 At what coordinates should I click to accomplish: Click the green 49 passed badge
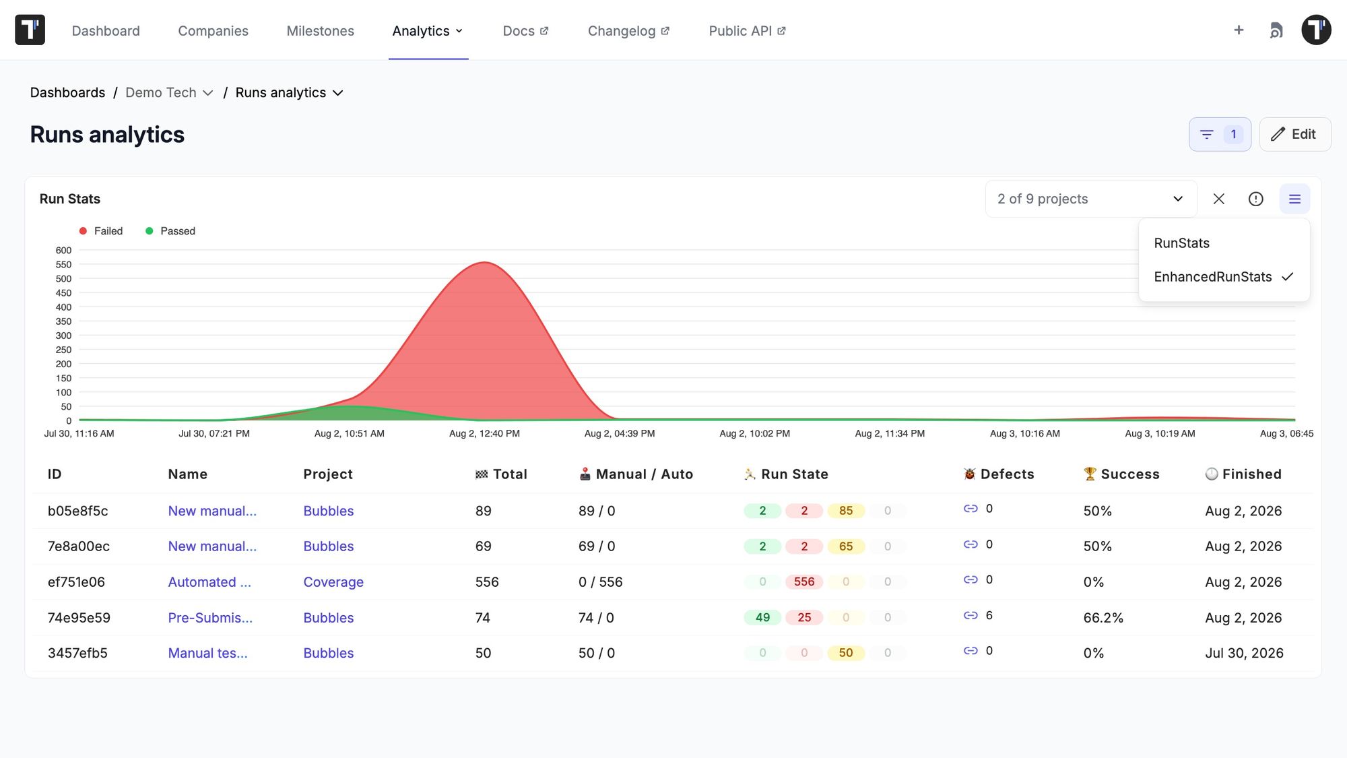(x=762, y=617)
